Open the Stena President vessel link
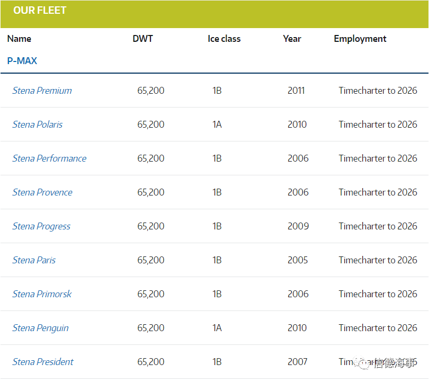This screenshot has width=429, height=382. 43,362
